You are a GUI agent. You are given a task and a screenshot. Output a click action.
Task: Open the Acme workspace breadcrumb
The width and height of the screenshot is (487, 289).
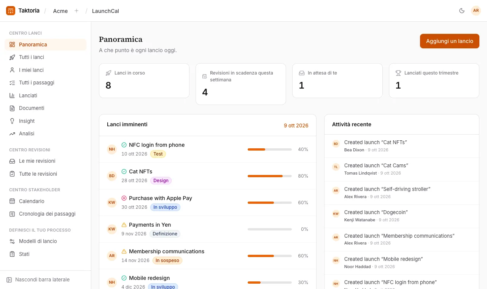pos(60,11)
